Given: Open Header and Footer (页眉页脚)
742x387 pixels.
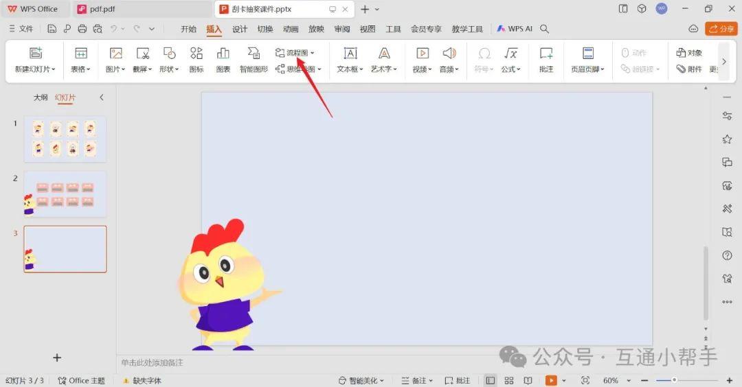Looking at the screenshot, I should pyautogui.click(x=587, y=60).
